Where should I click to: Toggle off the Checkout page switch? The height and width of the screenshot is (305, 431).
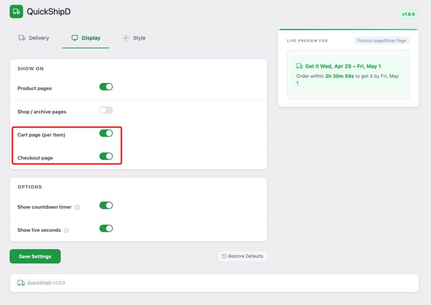click(106, 156)
